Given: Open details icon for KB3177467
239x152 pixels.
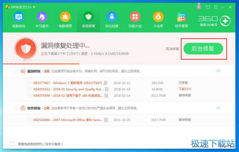Looking at the screenshot, I should click(x=105, y=83).
